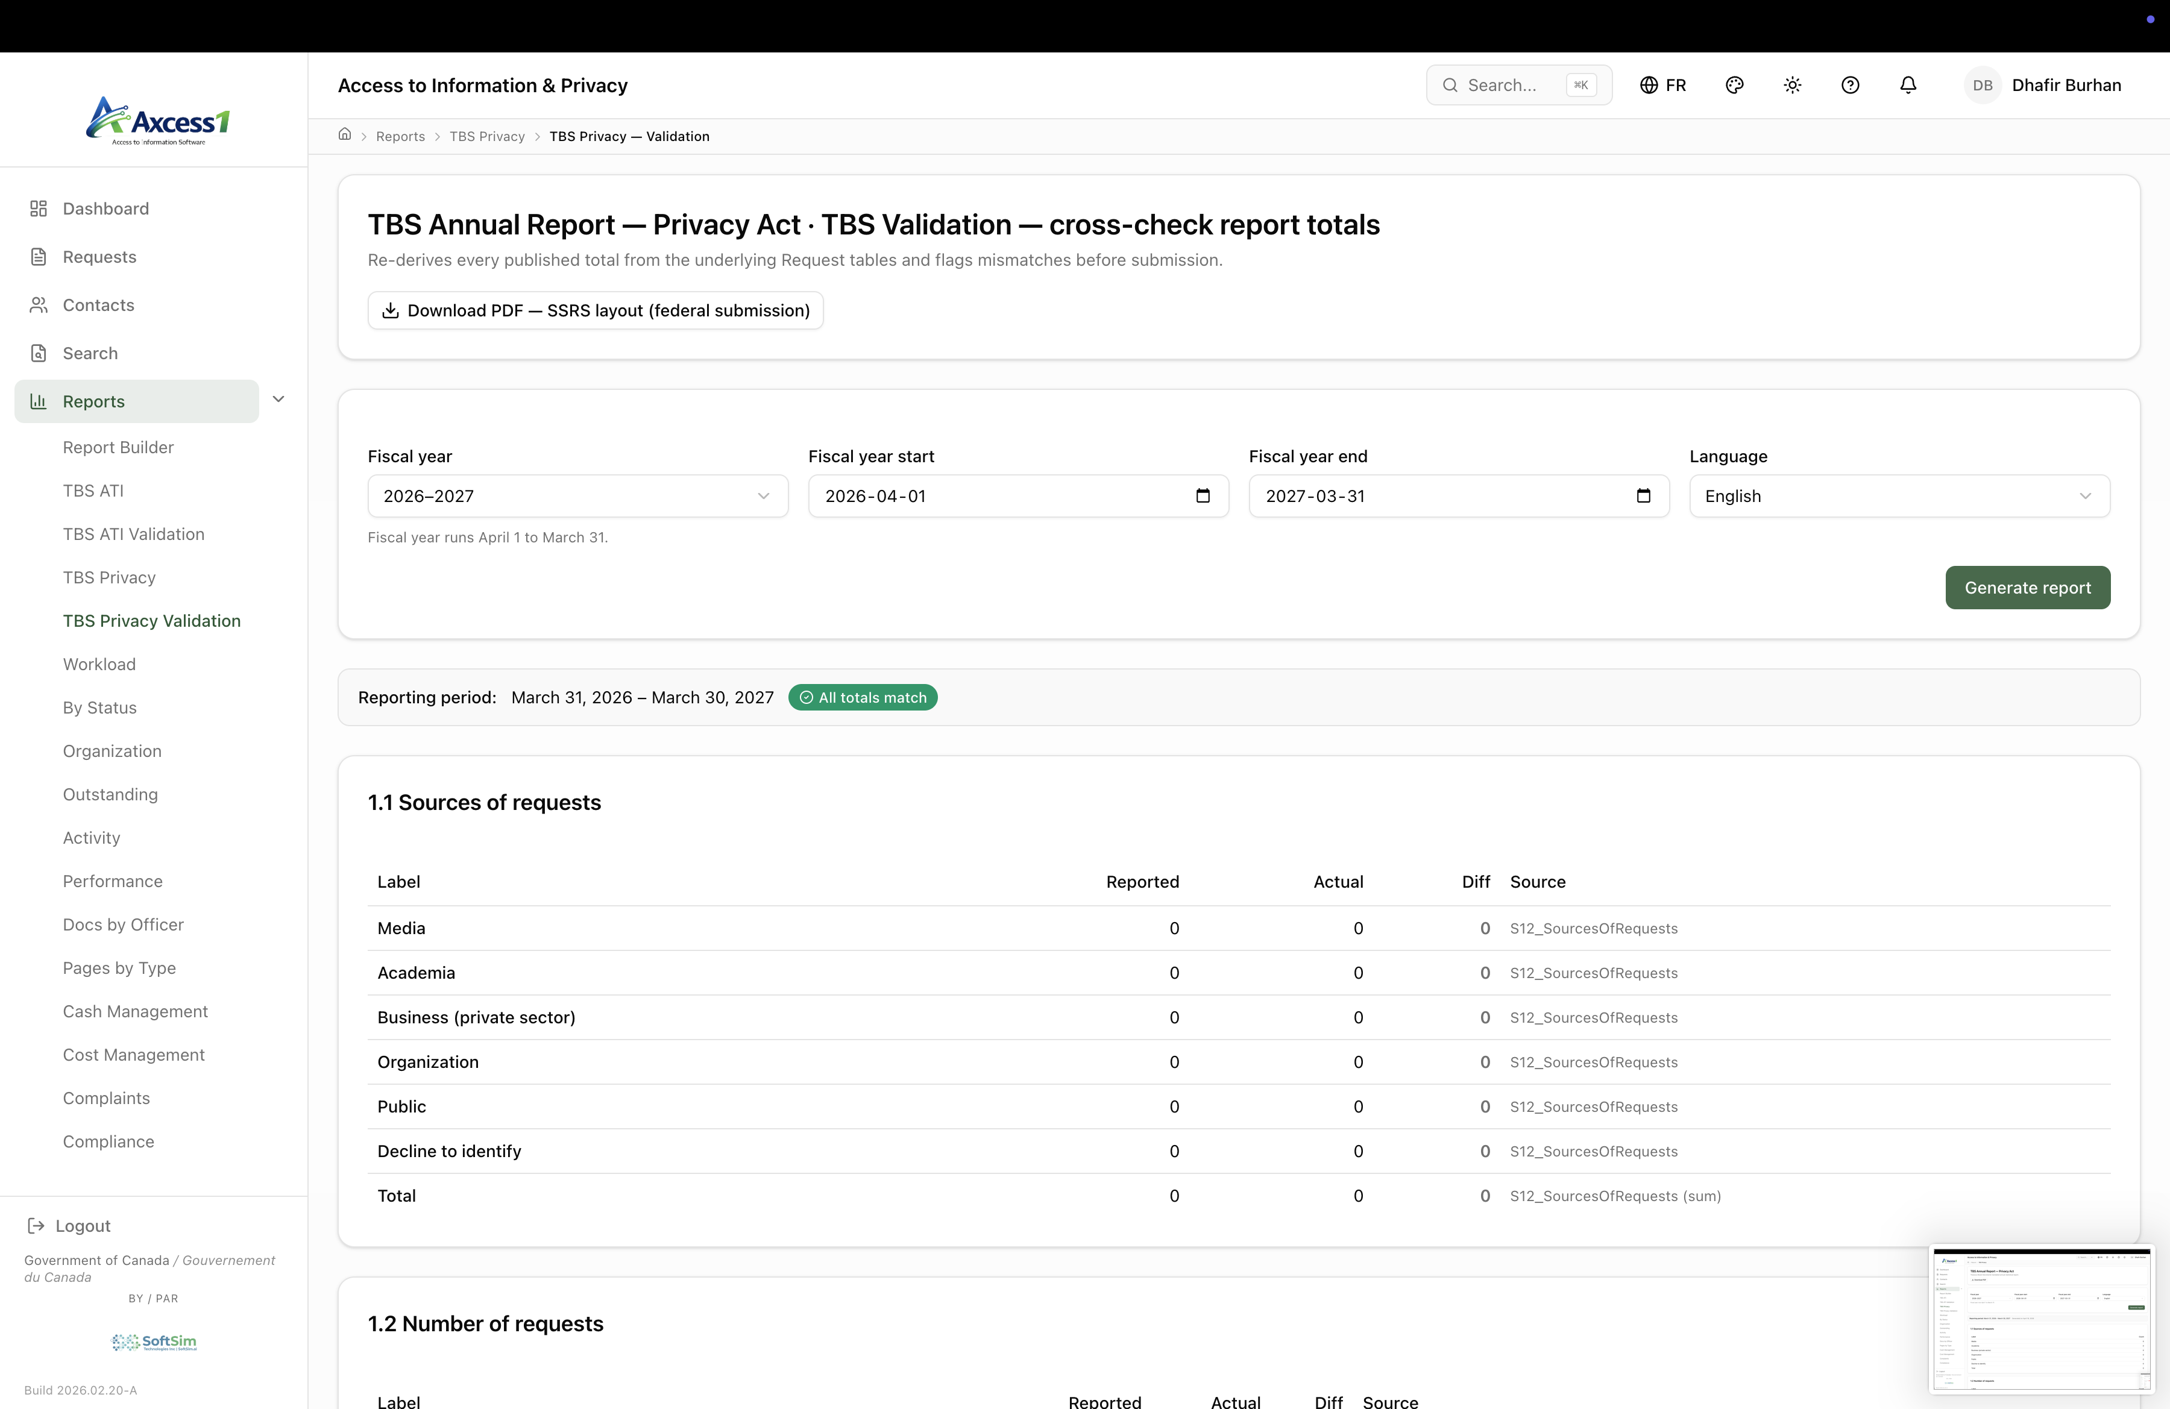Expand the Language English dropdown
This screenshot has width=2170, height=1409.
point(1898,496)
